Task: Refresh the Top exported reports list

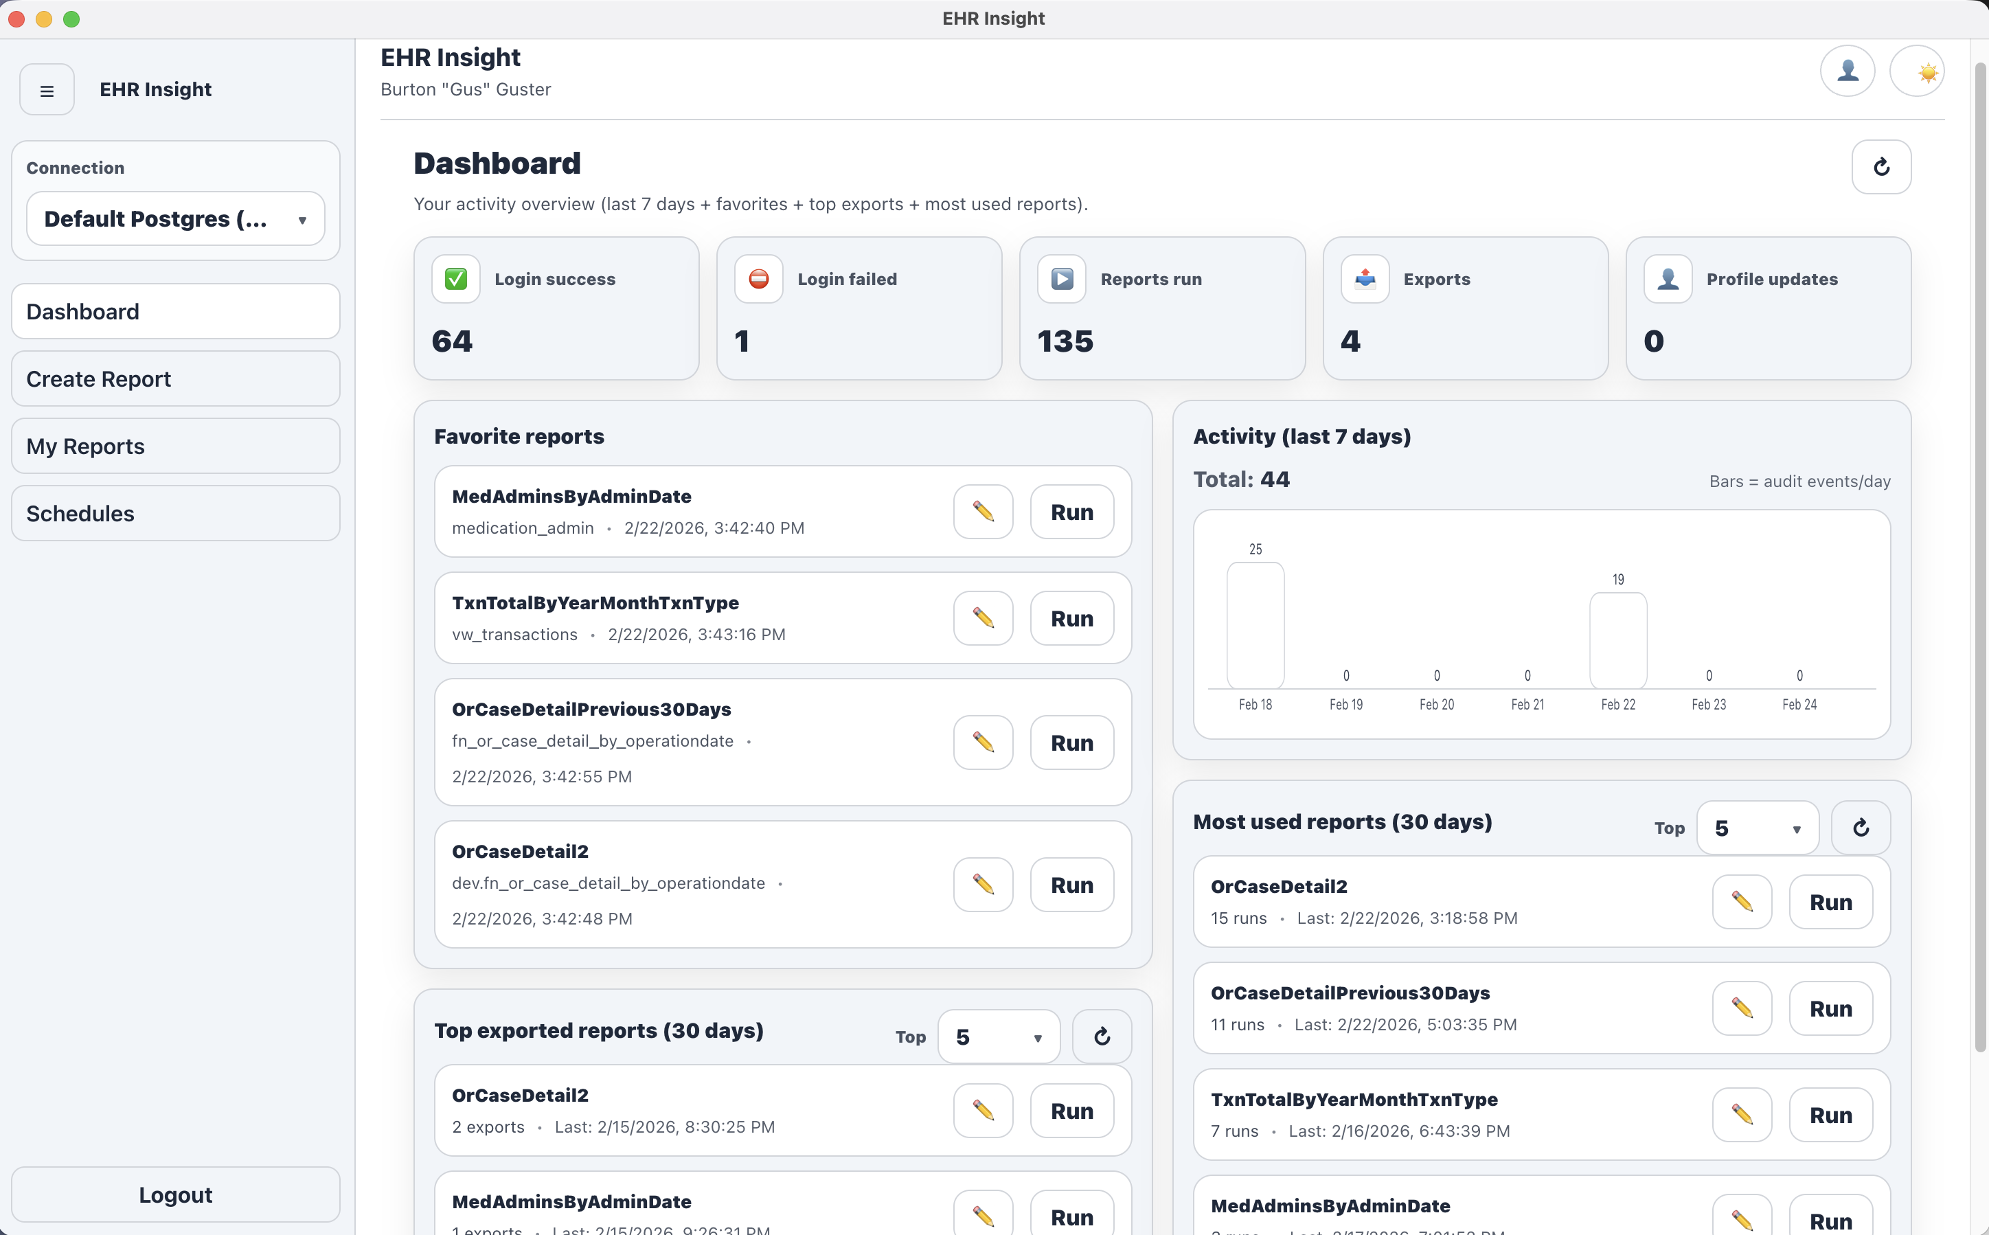Action: (1102, 1036)
